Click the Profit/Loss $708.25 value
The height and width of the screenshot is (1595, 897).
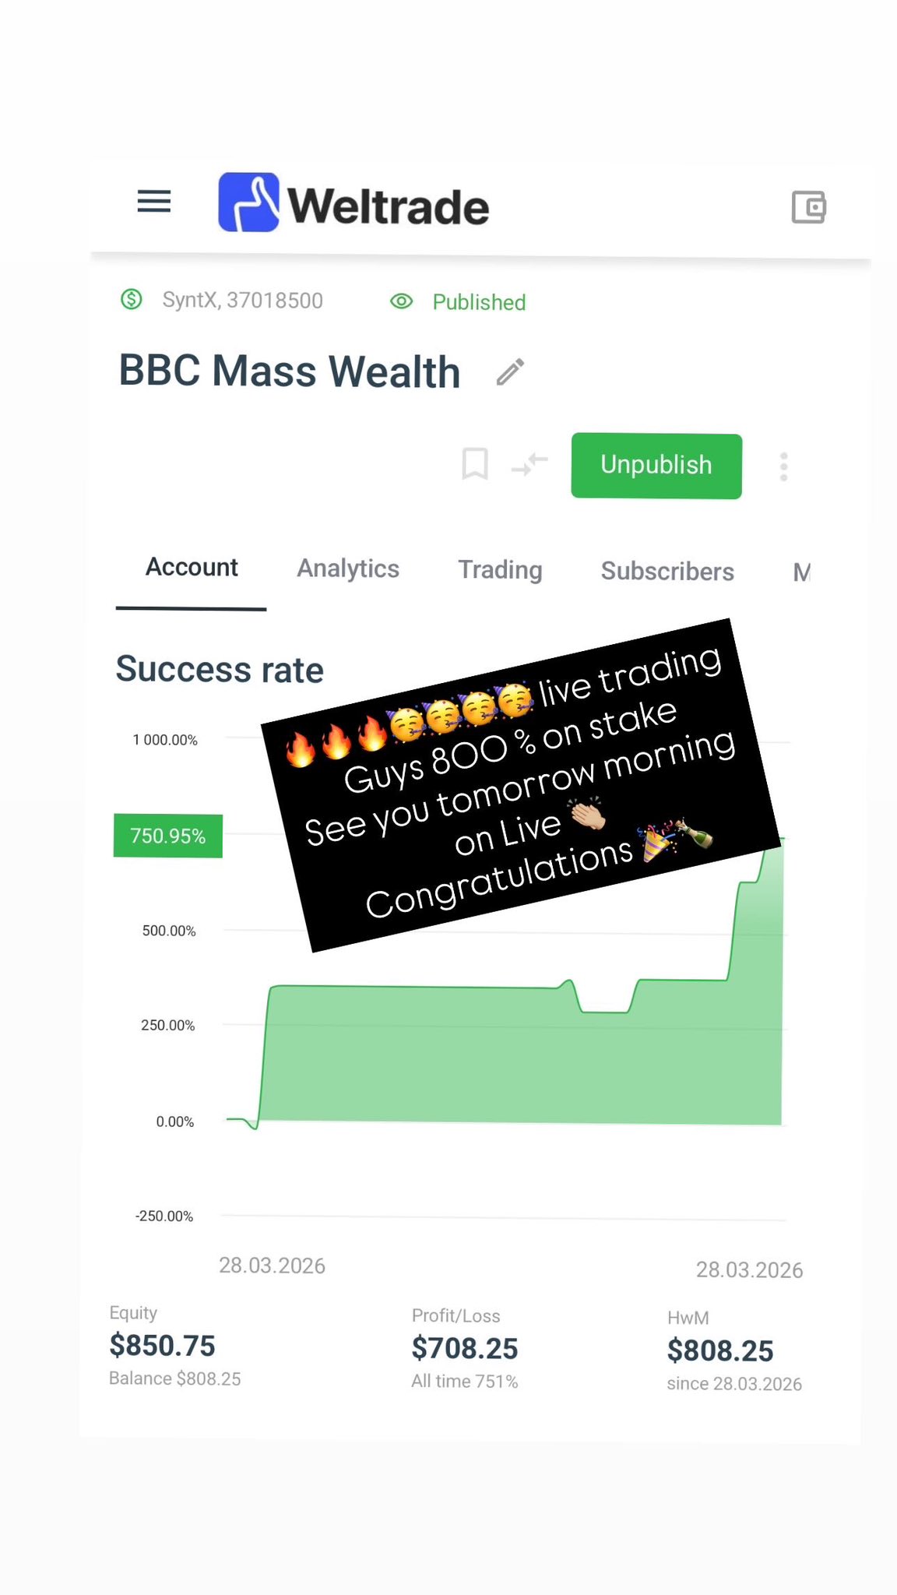point(465,1348)
